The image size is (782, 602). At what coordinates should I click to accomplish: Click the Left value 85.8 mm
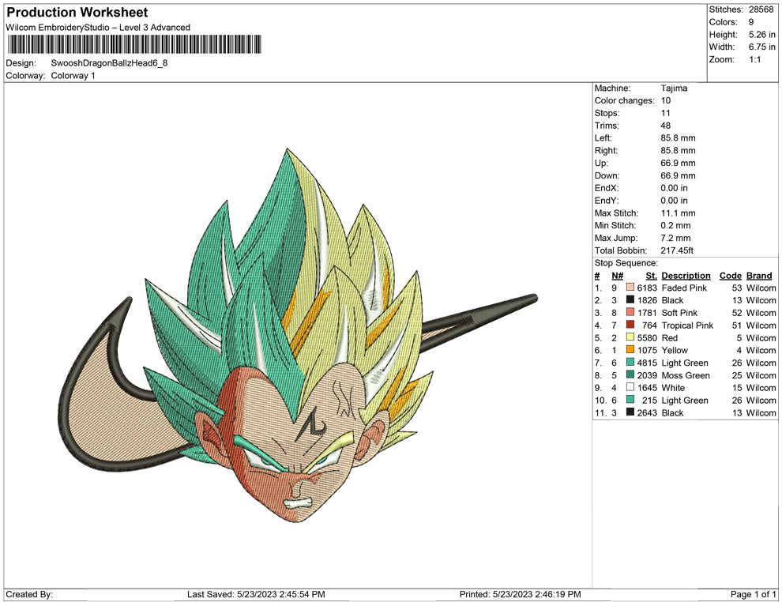[x=678, y=138]
